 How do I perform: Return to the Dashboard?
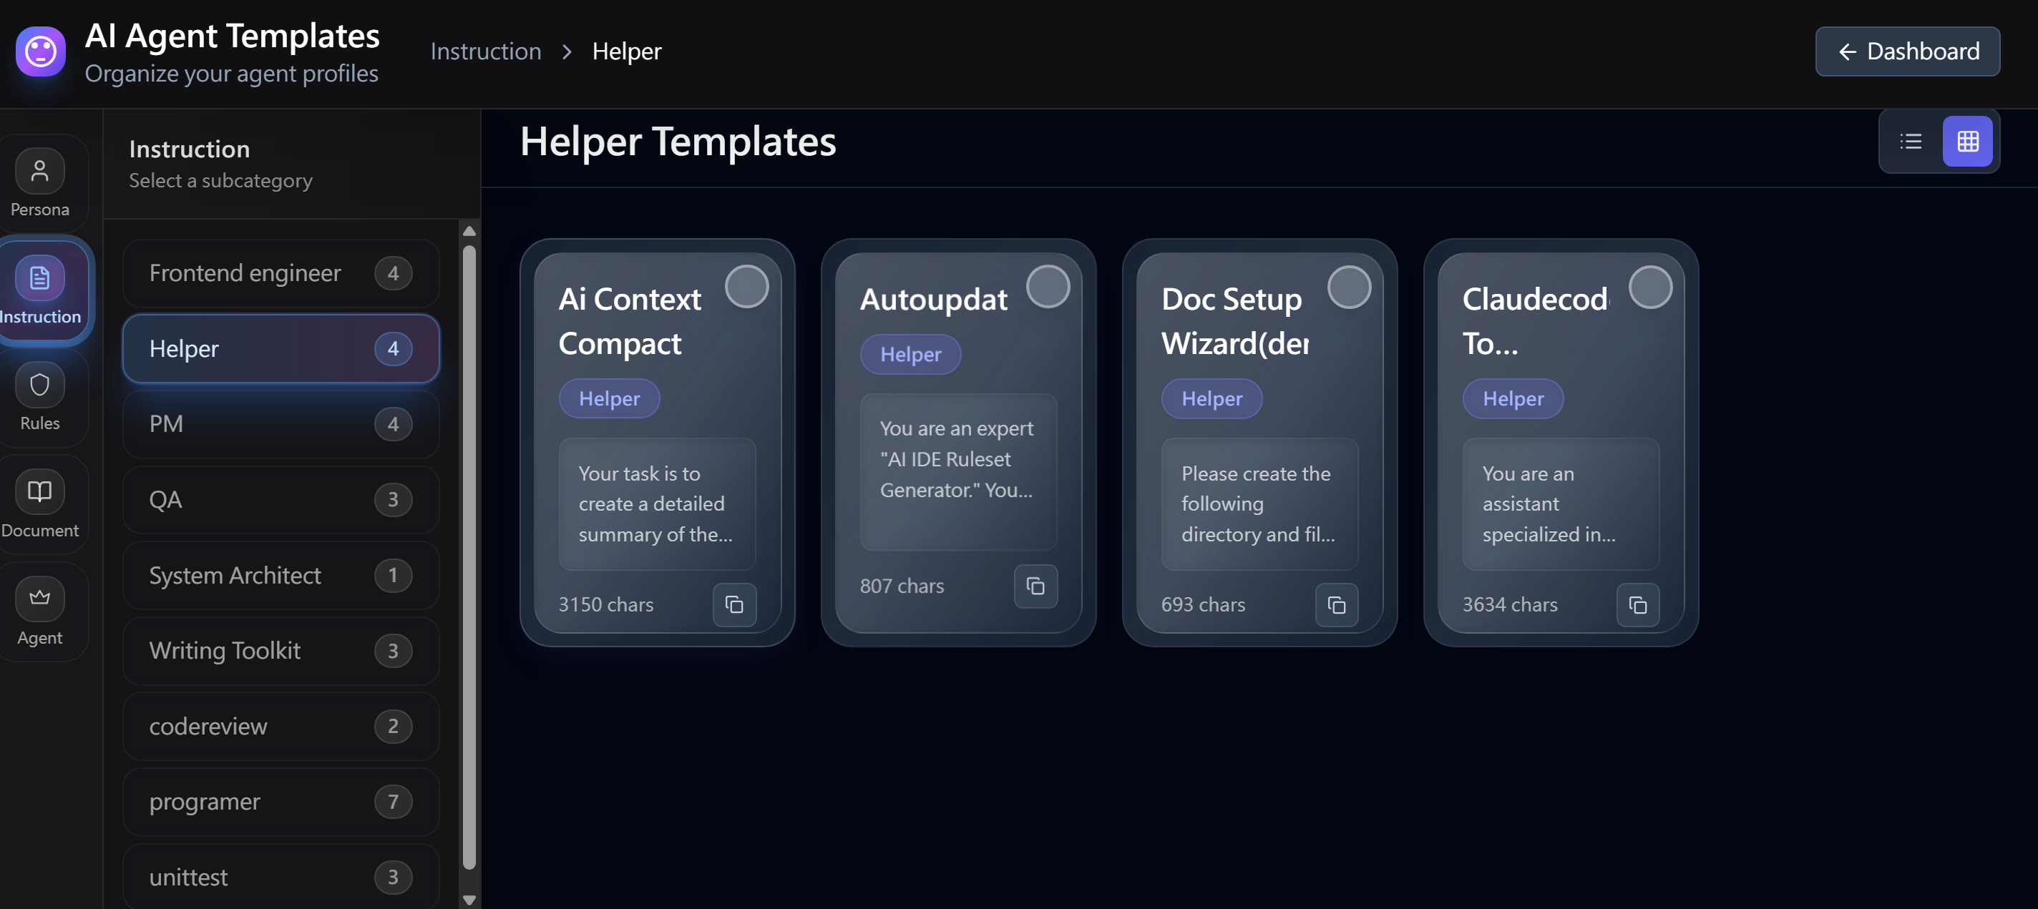click(x=1908, y=51)
